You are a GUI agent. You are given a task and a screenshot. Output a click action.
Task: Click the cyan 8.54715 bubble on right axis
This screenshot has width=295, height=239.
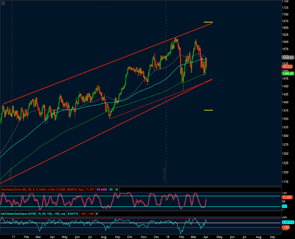point(288,222)
